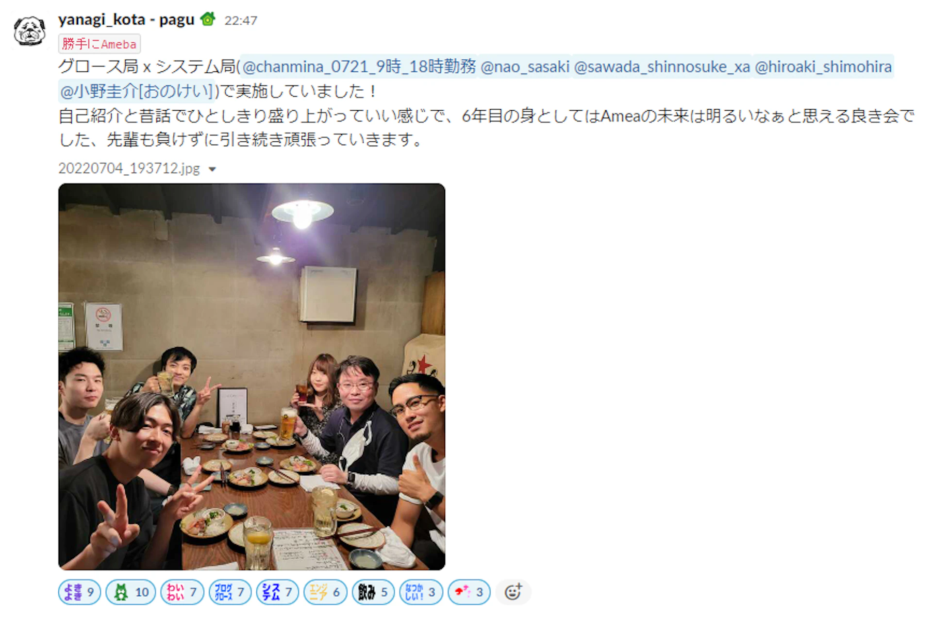Click the ブログ reaction emoji
This screenshot has height=619, width=932.
pos(223,592)
